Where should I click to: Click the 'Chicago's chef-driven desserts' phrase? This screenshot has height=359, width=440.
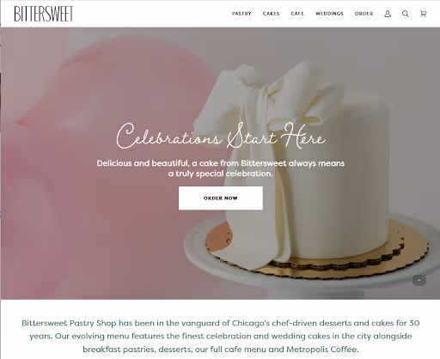(291, 323)
